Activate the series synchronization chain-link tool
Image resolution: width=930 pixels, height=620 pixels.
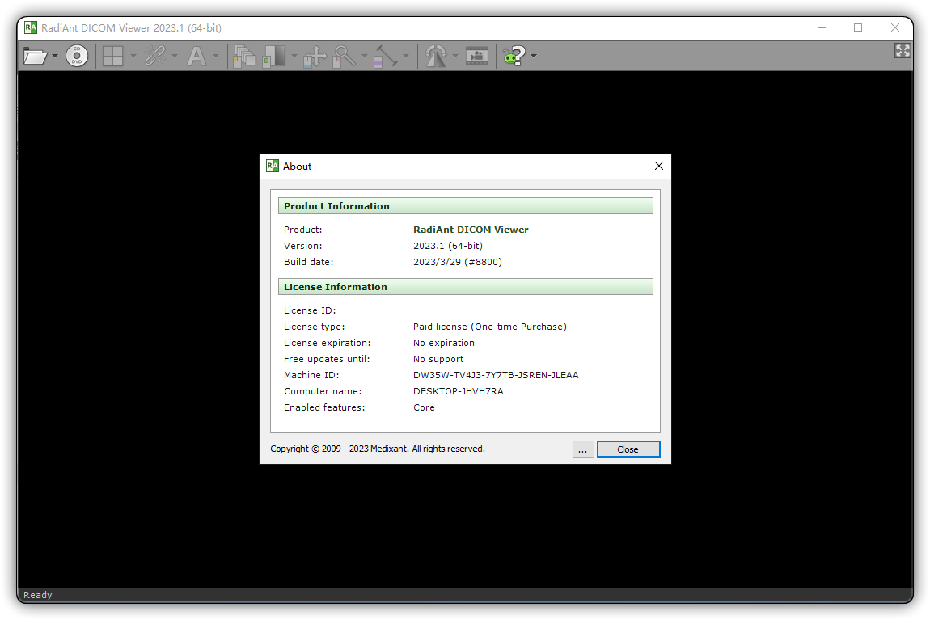click(x=154, y=57)
